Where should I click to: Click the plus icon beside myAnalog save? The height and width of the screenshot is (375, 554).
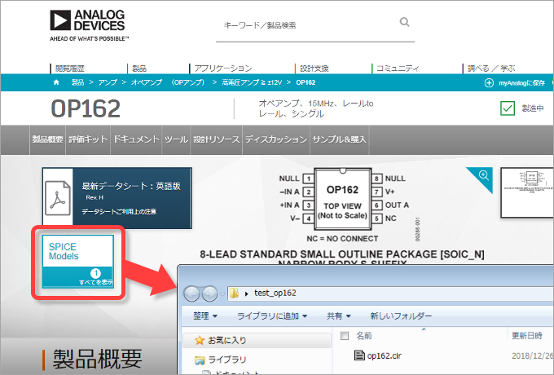(489, 82)
